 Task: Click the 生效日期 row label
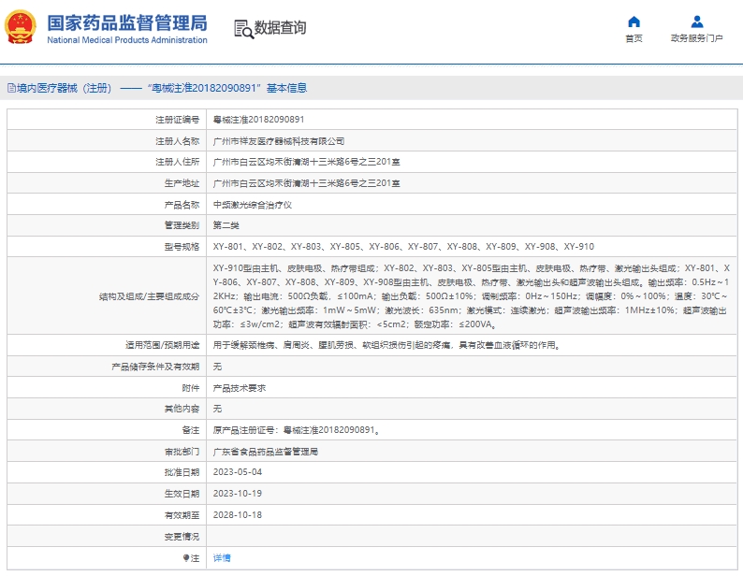point(182,494)
